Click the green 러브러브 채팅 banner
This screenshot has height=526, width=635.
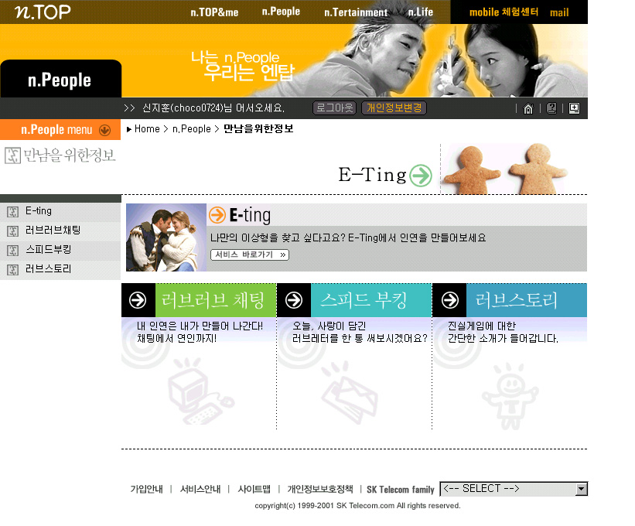[216, 300]
